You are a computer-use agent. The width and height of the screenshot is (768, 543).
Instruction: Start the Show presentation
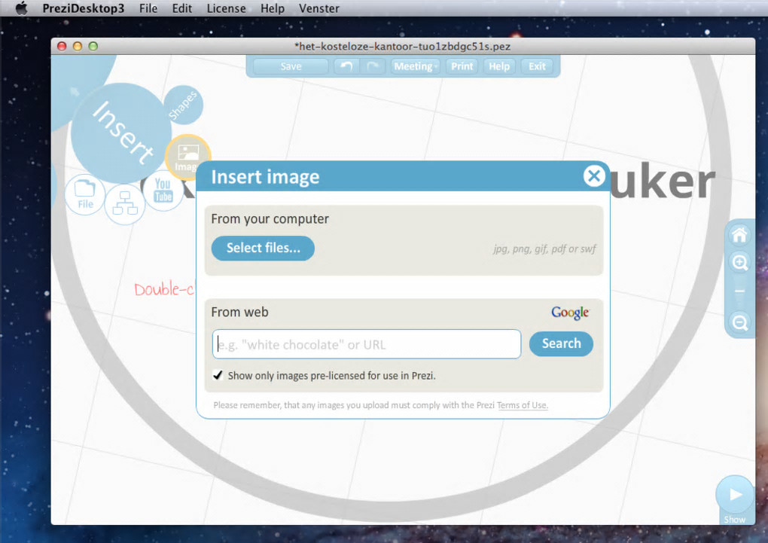click(x=735, y=495)
